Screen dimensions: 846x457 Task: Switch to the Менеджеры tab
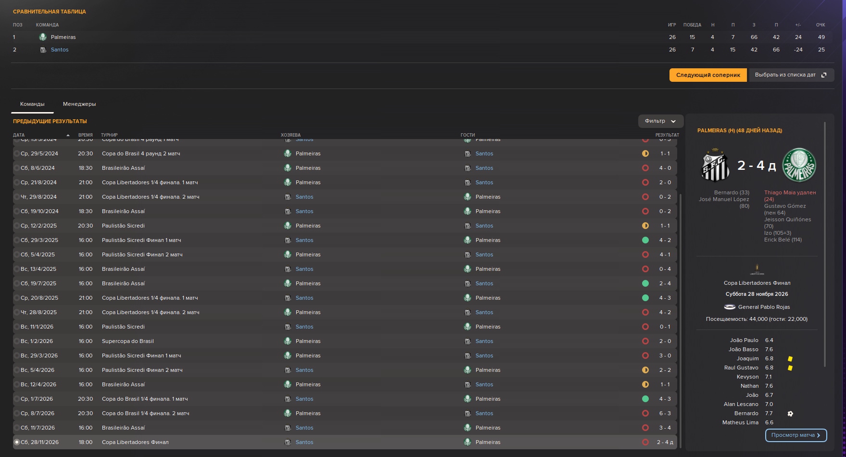(x=79, y=104)
